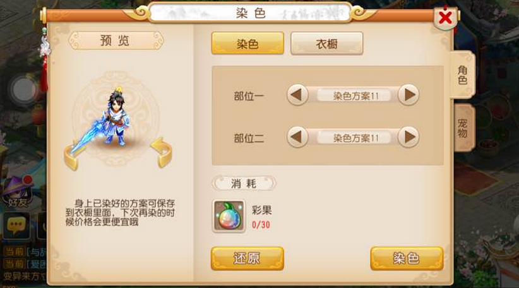Open the 宠物 pet side tab
Screen dimensions: 519x288
[463, 128]
